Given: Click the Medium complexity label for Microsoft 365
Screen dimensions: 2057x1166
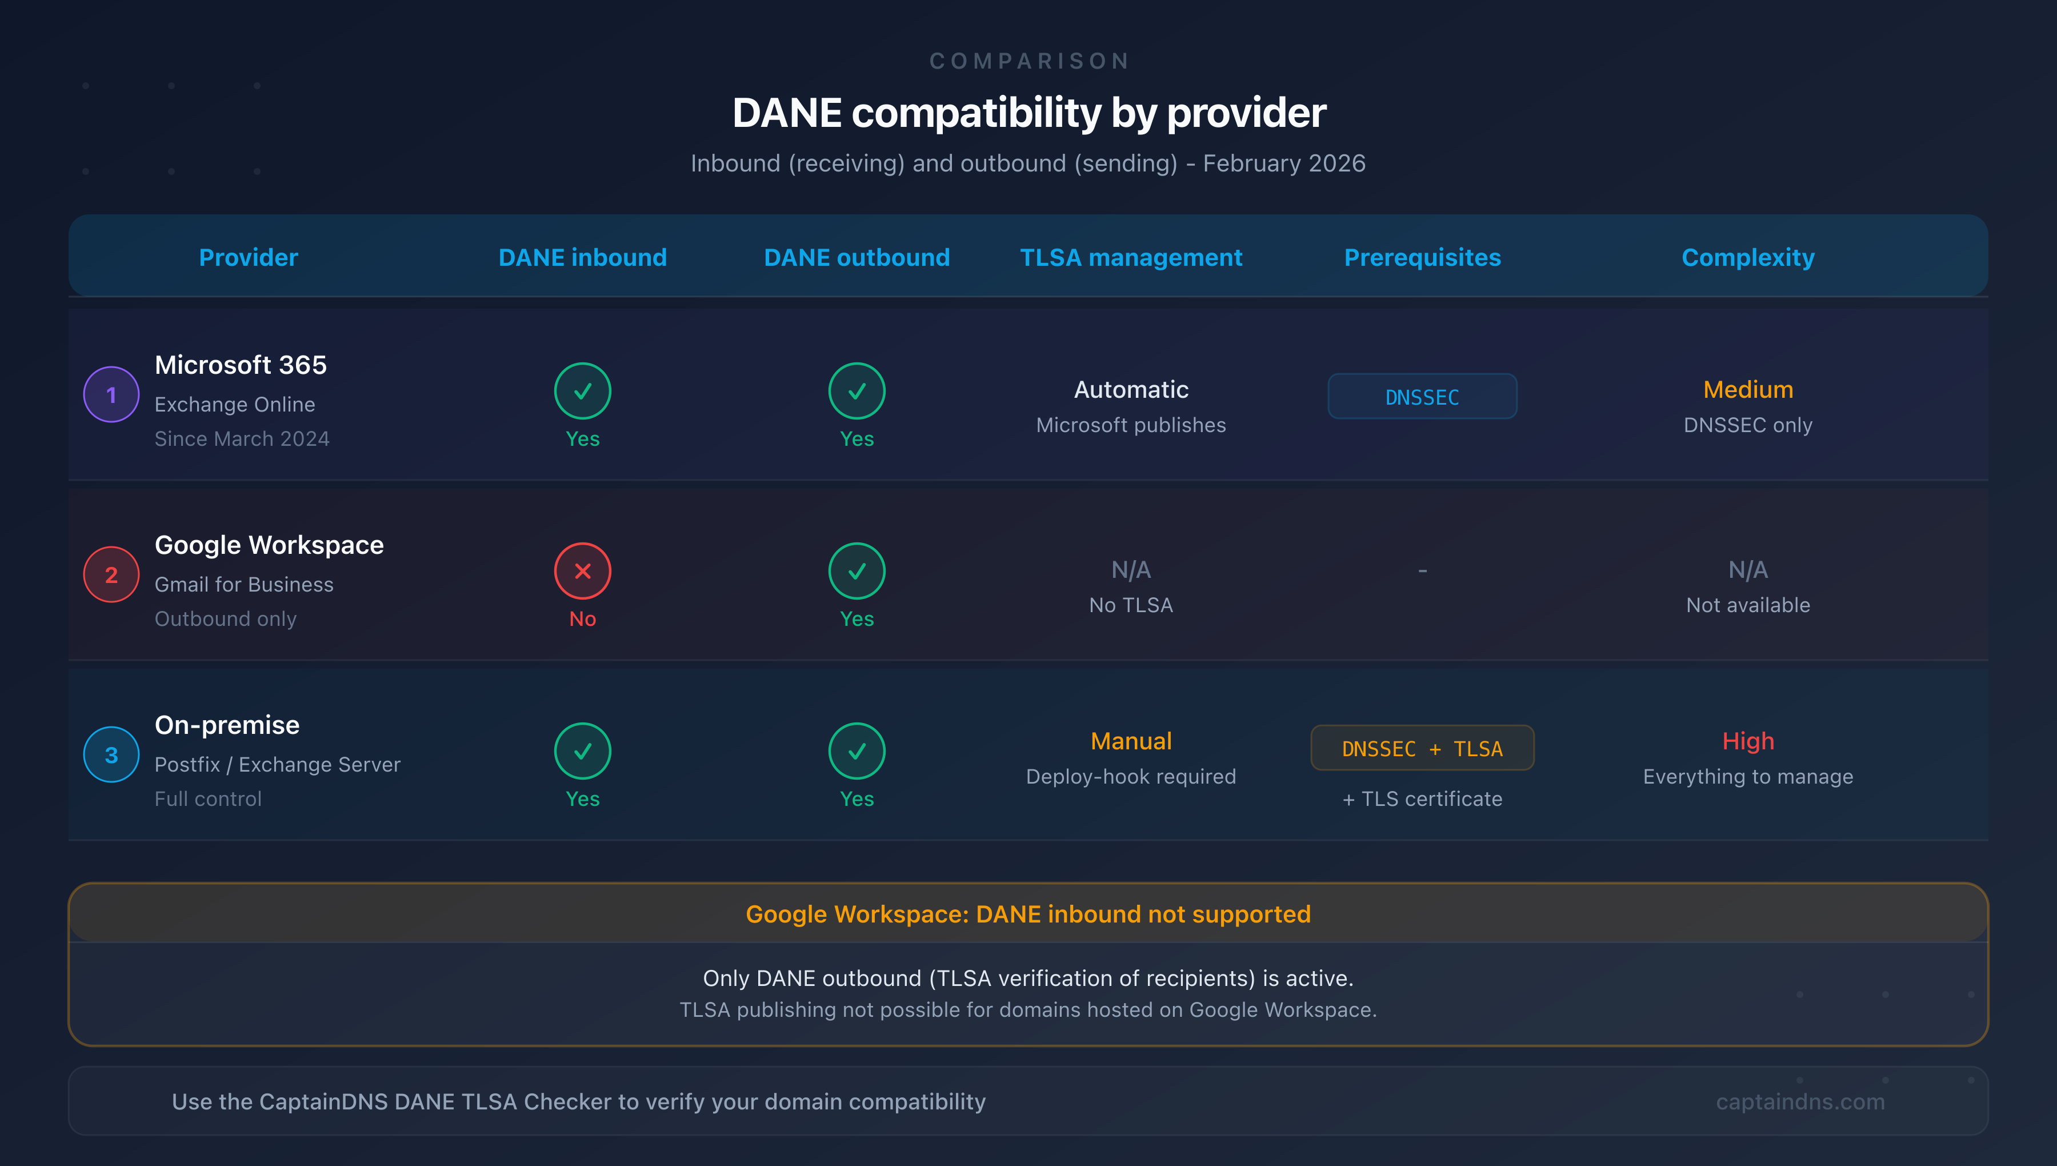Looking at the screenshot, I should click(1747, 389).
